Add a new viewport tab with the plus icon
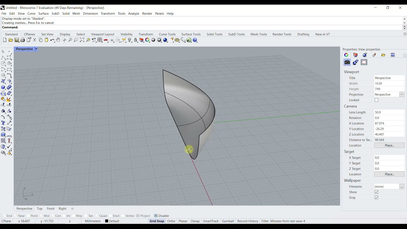The width and height of the screenshot is (407, 229). click(x=72, y=209)
